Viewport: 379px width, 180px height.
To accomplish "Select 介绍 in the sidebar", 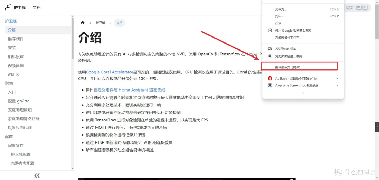I will coord(38,30).
